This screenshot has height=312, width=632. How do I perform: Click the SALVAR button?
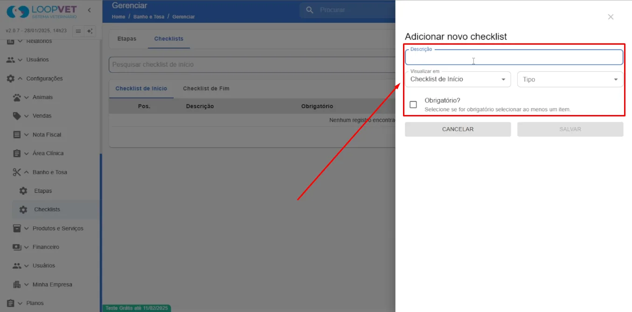[x=570, y=129]
